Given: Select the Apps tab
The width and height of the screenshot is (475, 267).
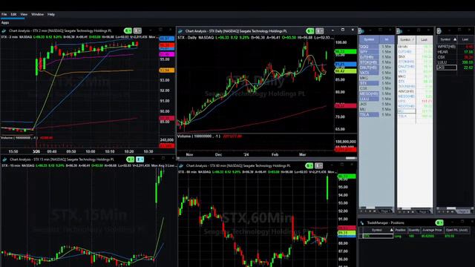Looking at the screenshot, I should click(x=5, y=22).
